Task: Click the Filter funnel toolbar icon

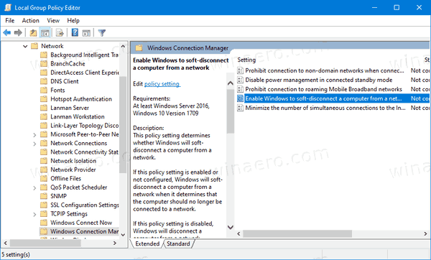Action: (102, 33)
